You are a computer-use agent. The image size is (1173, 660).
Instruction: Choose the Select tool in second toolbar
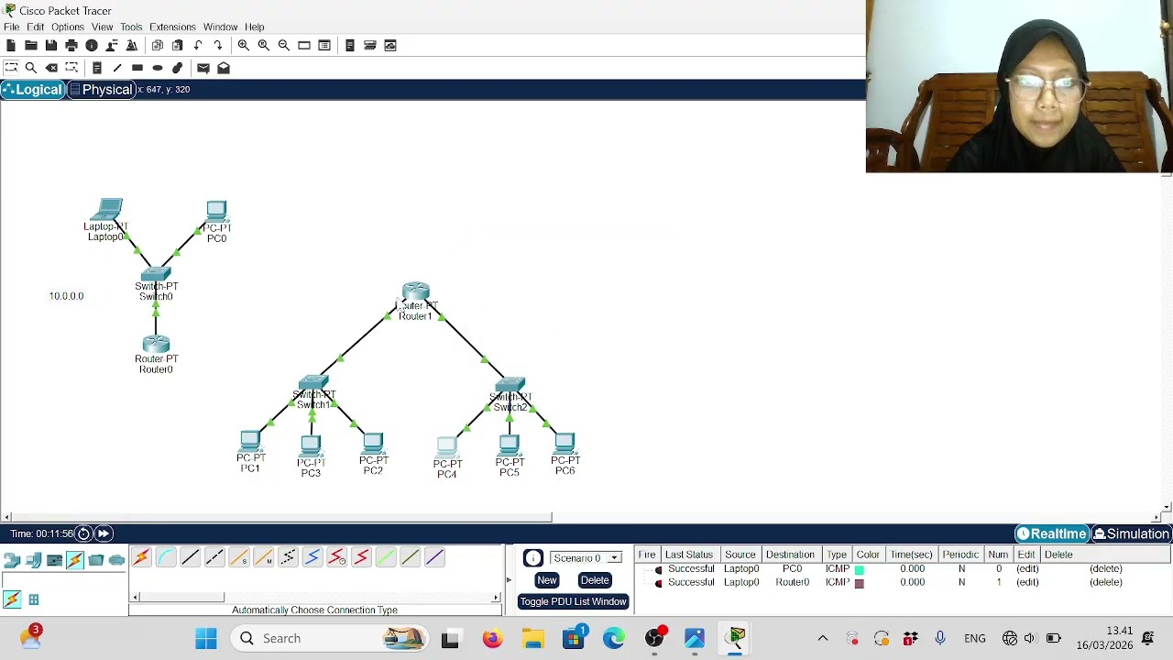click(x=11, y=68)
